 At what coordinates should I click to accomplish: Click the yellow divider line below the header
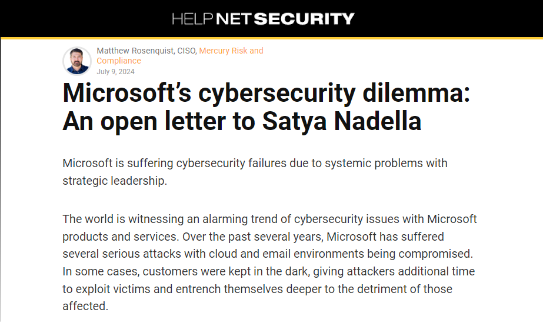click(272, 38)
